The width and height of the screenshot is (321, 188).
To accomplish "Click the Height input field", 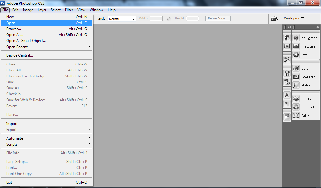I will [x=192, y=18].
